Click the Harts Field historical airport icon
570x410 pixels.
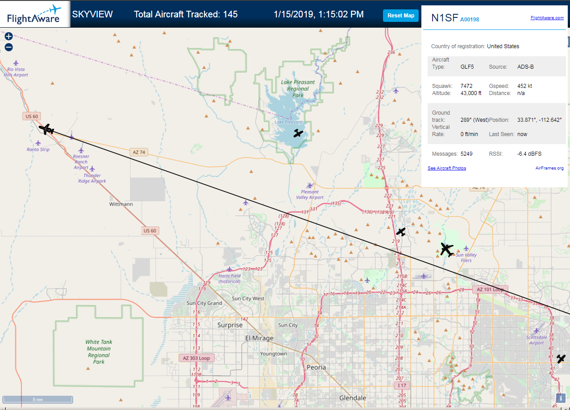click(229, 269)
